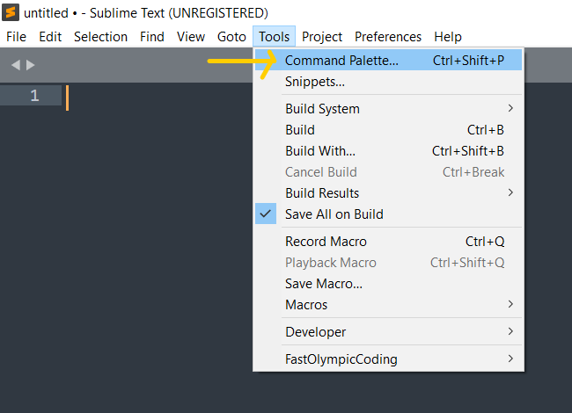This screenshot has height=413, width=572.
Task: Select the Save Macro entry
Action: [x=324, y=284]
